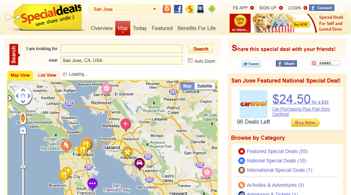Focus the 'I am looking for' field

click(121, 49)
